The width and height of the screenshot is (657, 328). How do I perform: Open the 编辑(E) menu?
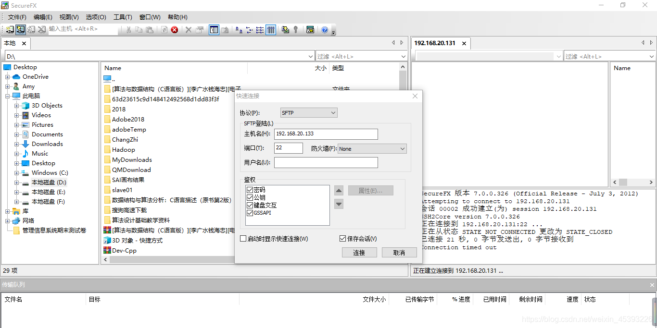pyautogui.click(x=43, y=17)
